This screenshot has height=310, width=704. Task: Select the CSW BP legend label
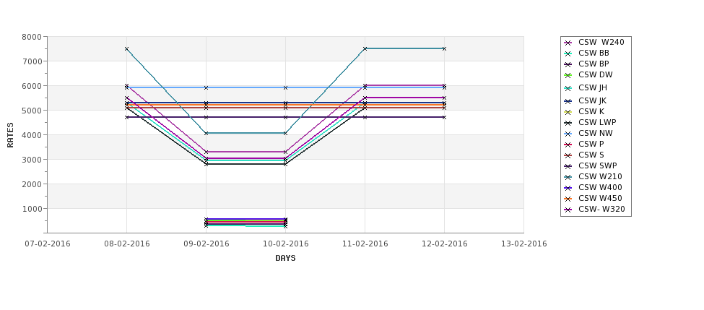click(594, 64)
